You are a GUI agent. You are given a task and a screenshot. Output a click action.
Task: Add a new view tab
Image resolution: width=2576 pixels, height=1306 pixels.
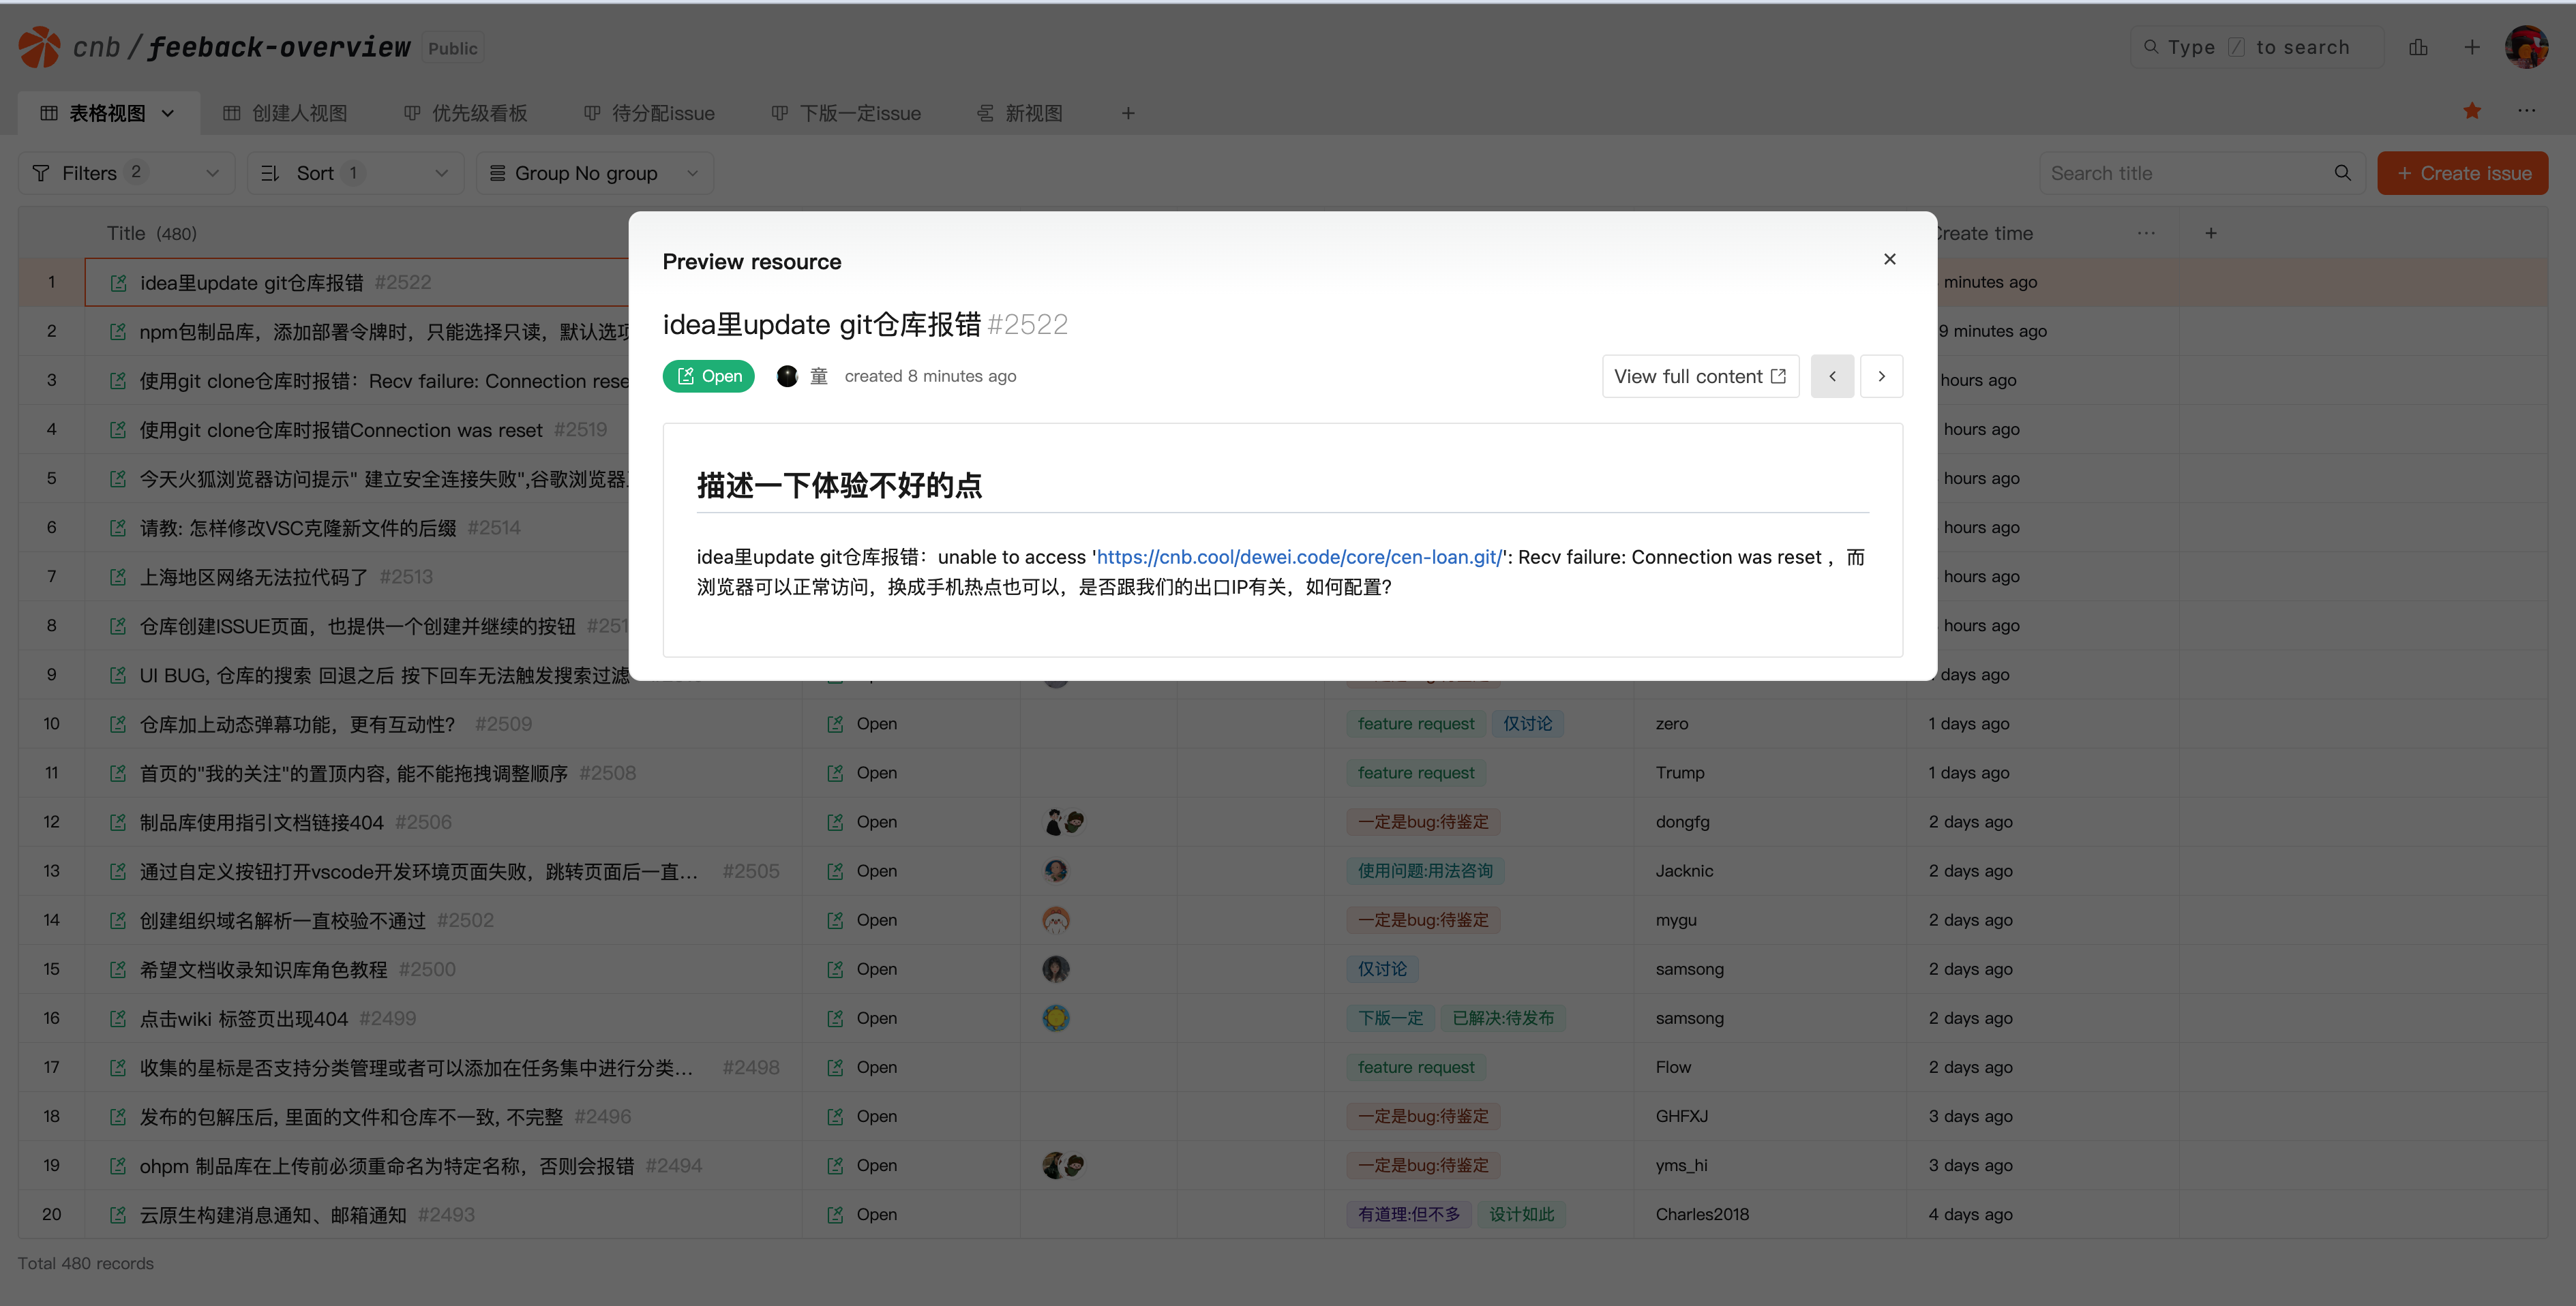(x=1128, y=113)
